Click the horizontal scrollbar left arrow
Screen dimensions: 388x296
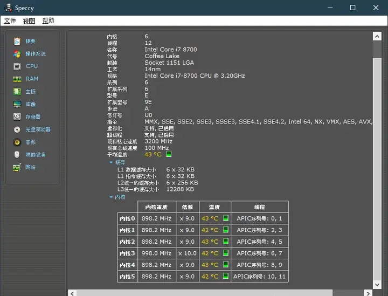point(72,293)
